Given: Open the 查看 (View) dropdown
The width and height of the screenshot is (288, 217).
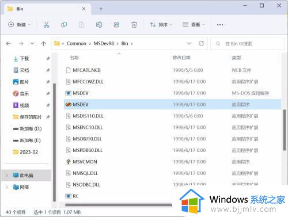Looking at the screenshot, I should [x=194, y=25].
